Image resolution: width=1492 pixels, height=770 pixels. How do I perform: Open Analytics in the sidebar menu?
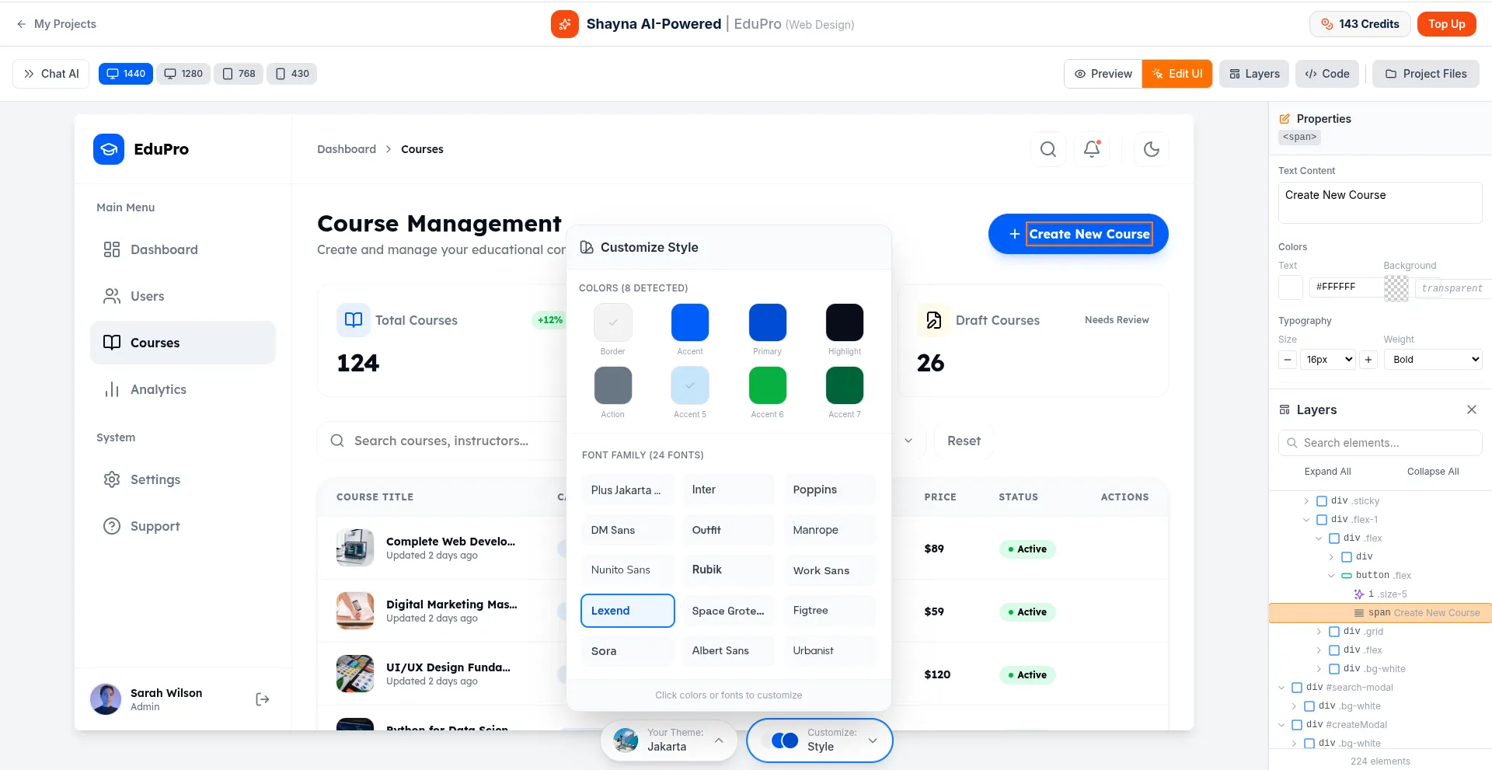click(158, 389)
